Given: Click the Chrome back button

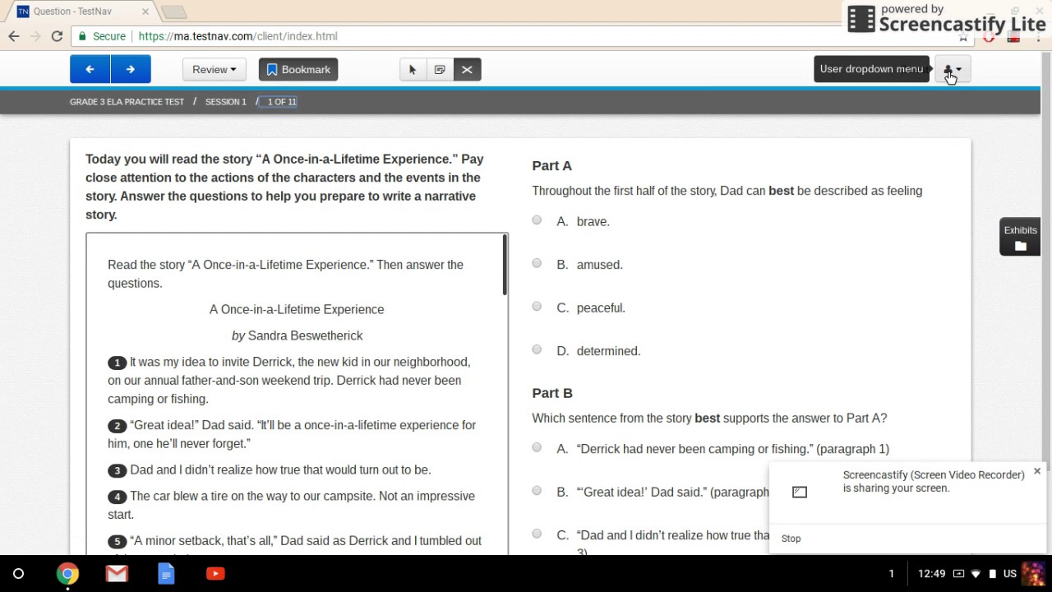Looking at the screenshot, I should click(14, 36).
